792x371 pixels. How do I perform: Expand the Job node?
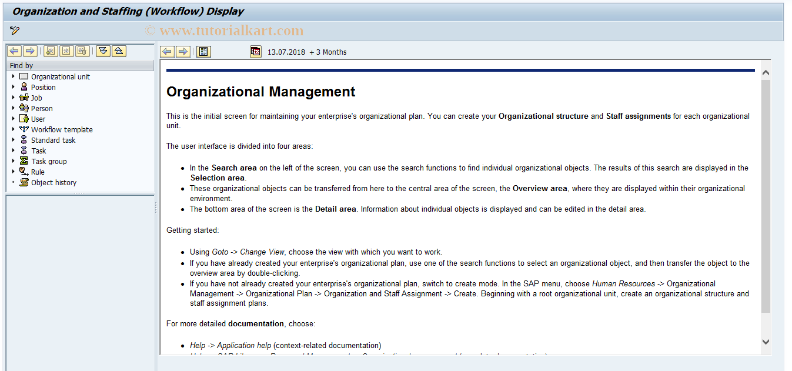point(14,98)
